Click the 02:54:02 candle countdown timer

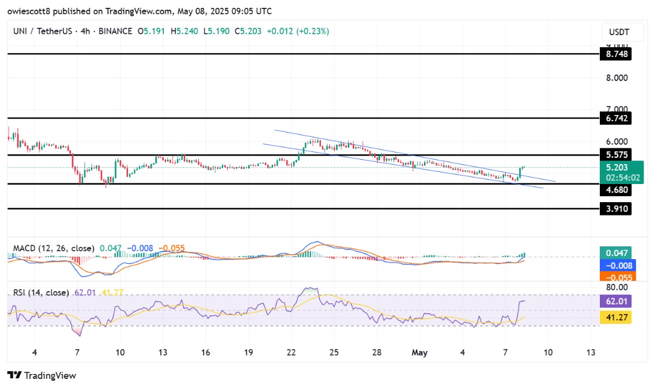point(615,178)
